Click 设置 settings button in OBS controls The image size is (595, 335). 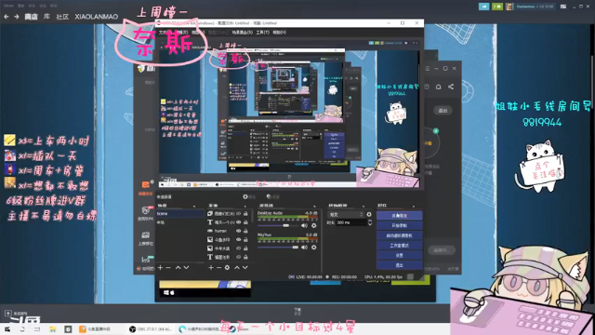tap(399, 255)
